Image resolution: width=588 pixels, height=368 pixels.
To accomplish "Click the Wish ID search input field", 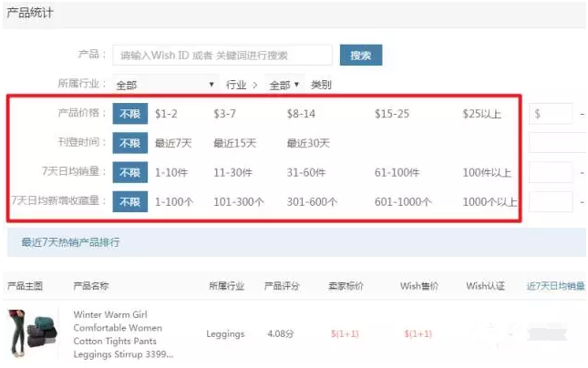I will coord(222,56).
